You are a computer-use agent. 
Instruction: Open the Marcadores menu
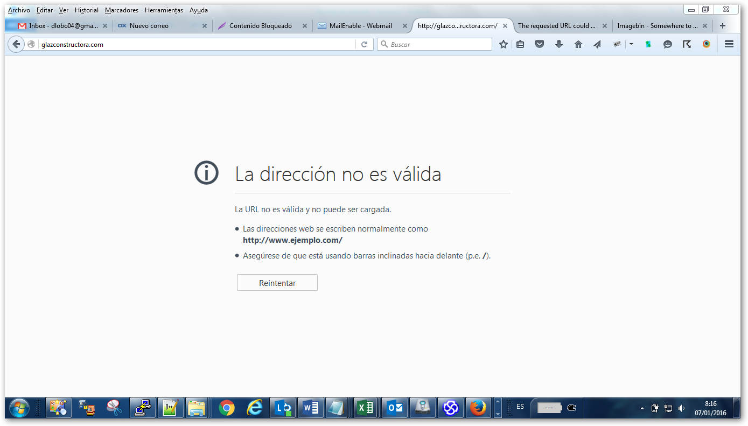122,10
